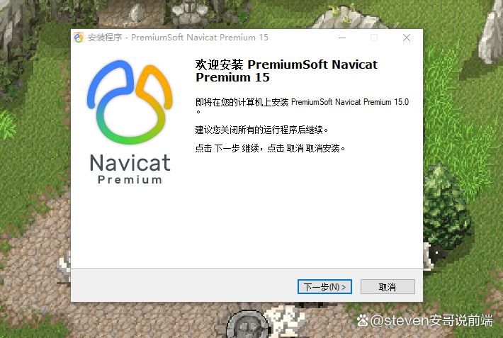Screen dimensions: 503x338
Task: Click the 点击 下一步 继续 instruction line
Action: click(x=270, y=148)
